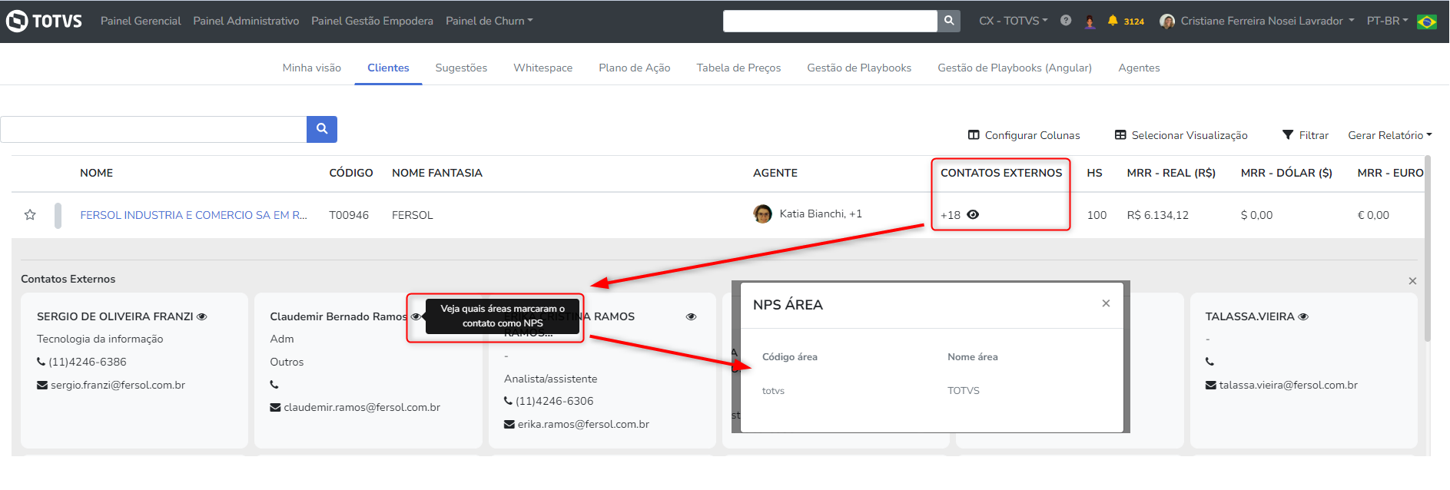Switch to Agentes tab
Image resolution: width=1450 pixels, height=490 pixels.
[x=1139, y=68]
